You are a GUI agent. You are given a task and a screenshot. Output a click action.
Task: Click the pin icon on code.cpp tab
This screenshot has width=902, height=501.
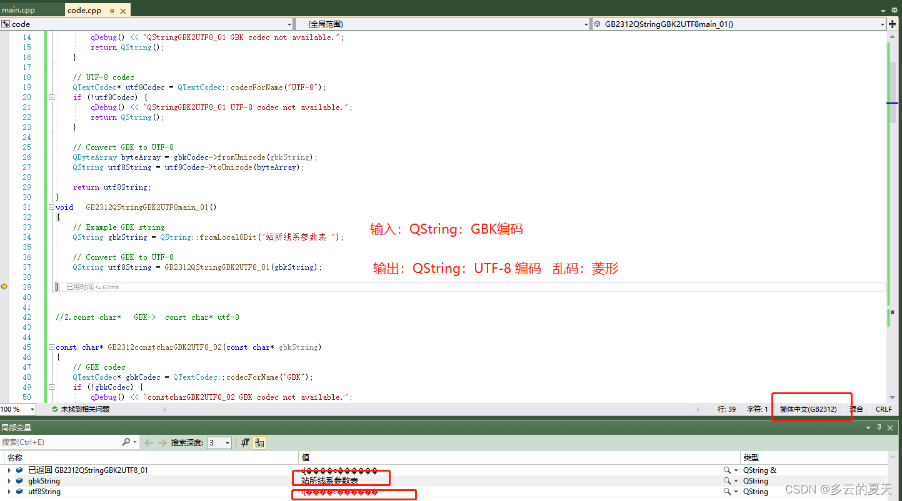(111, 10)
